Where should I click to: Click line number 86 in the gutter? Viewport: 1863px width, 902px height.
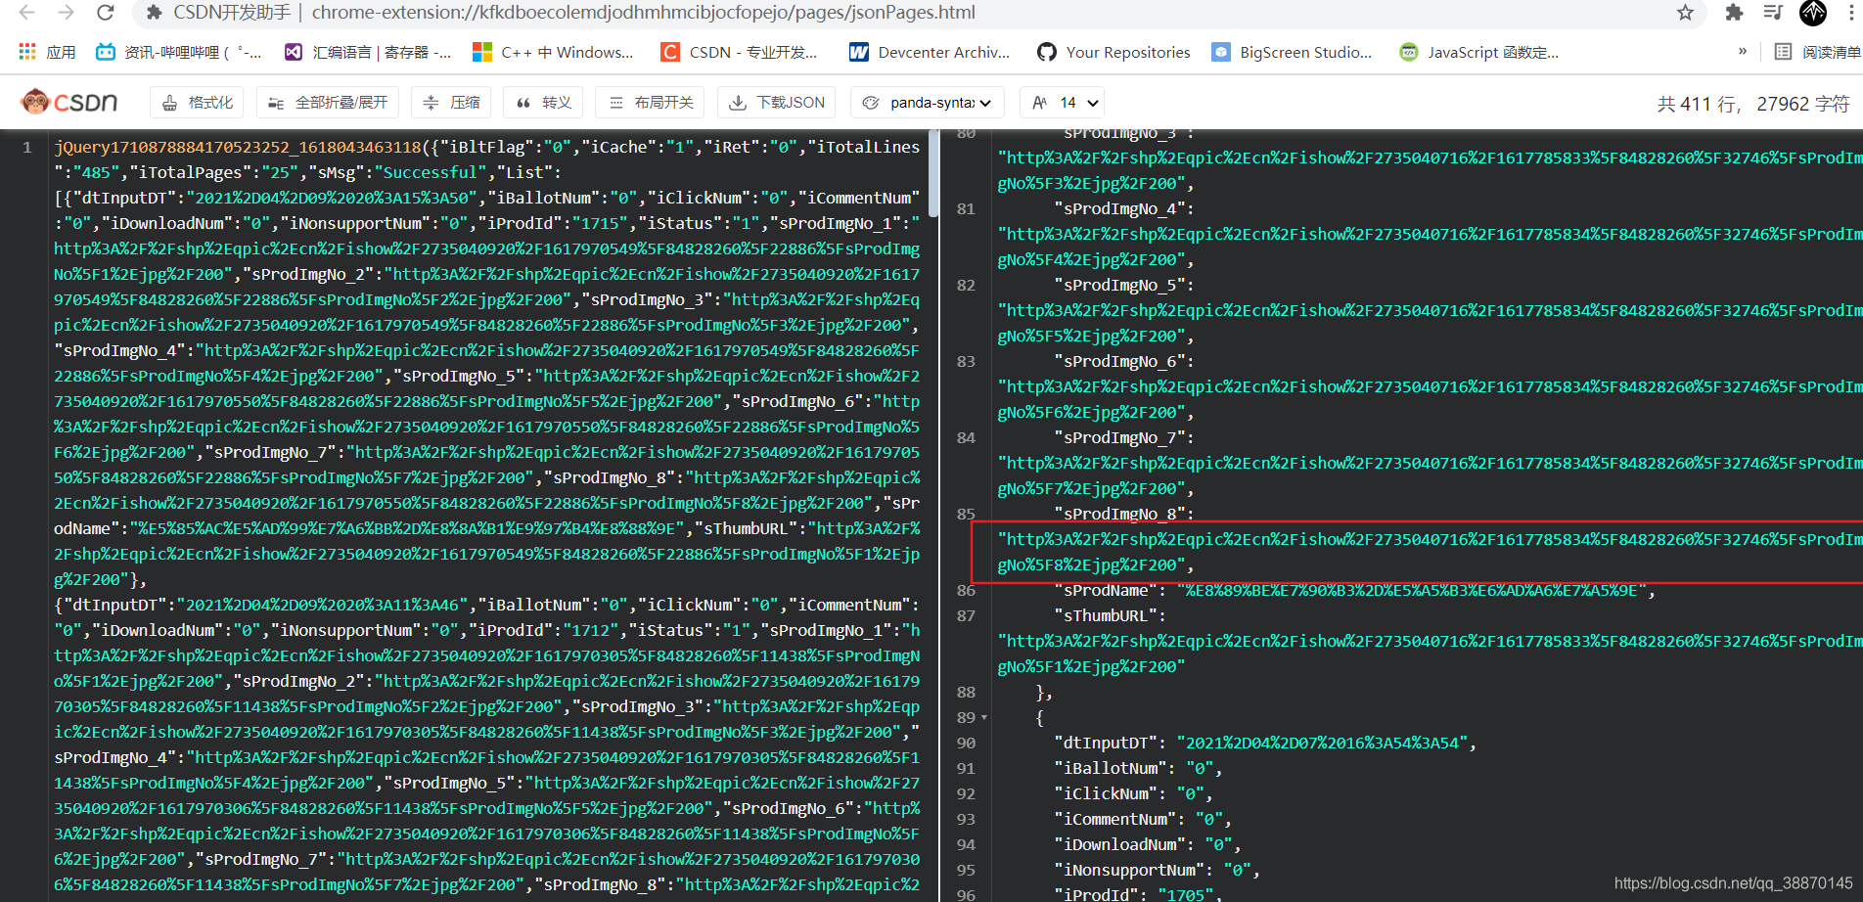[x=966, y=590]
